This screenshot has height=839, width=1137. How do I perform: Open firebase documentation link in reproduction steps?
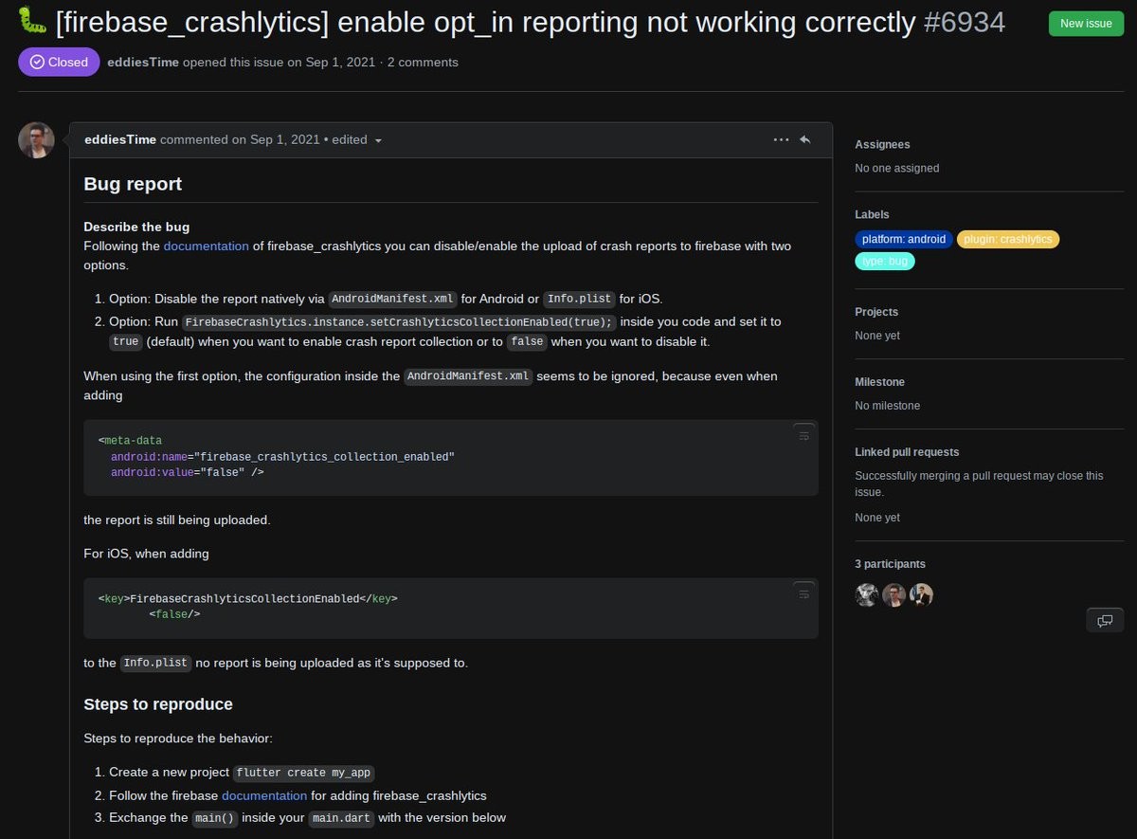click(264, 795)
